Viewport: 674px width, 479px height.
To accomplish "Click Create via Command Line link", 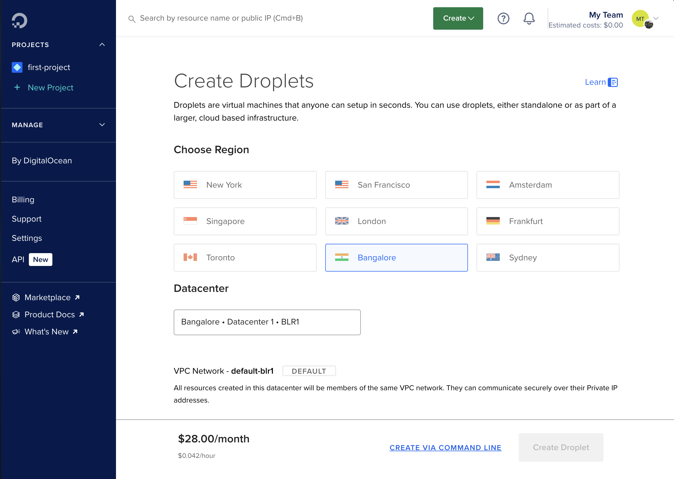I will click(x=445, y=447).
